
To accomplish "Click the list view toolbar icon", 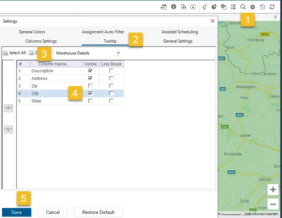I will [233, 7].
